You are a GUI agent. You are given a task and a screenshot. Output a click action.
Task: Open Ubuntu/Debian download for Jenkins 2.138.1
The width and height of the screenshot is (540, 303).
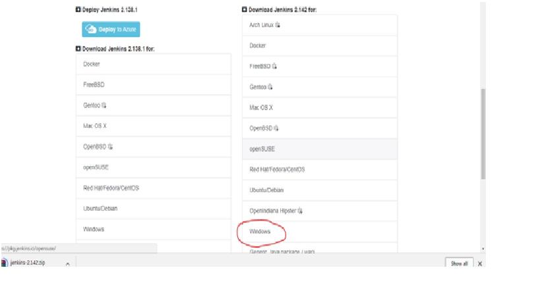pos(154,209)
